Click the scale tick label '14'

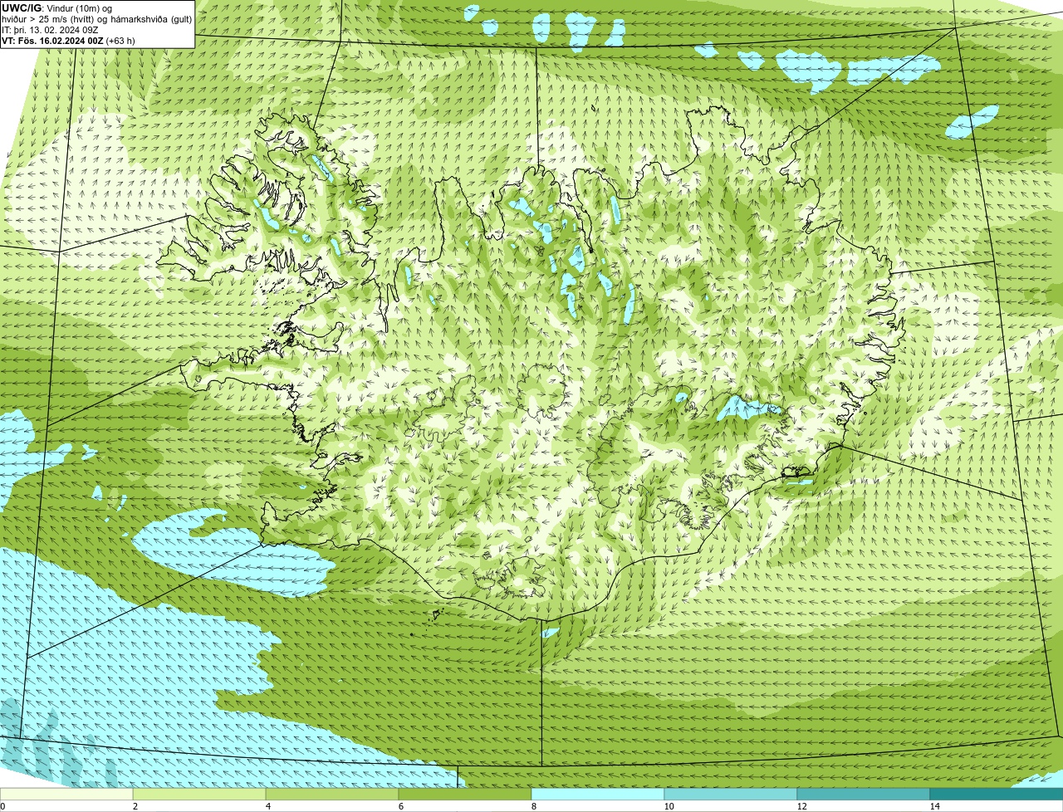click(x=934, y=806)
